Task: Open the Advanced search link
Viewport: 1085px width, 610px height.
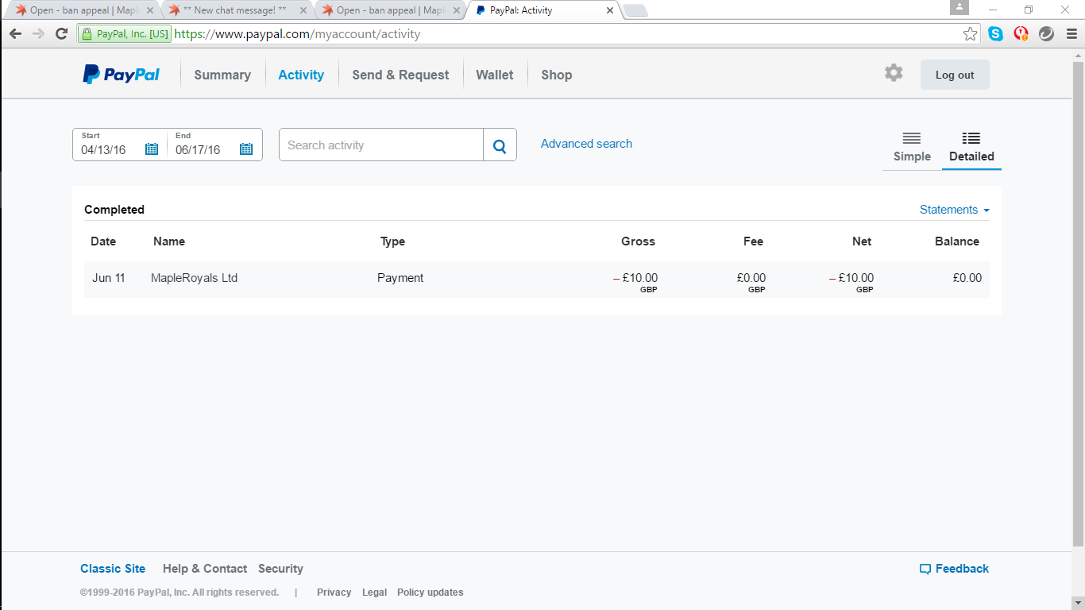Action: [586, 144]
